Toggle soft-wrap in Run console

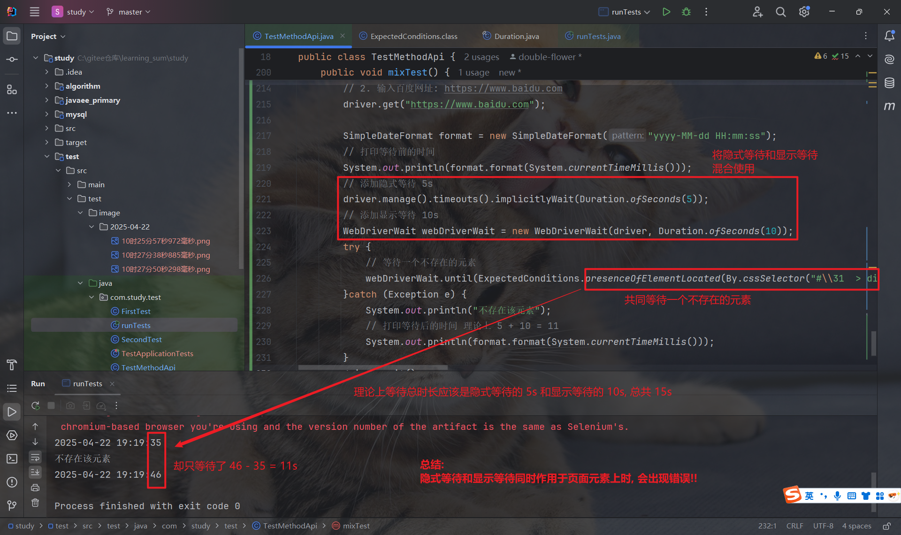(35, 457)
